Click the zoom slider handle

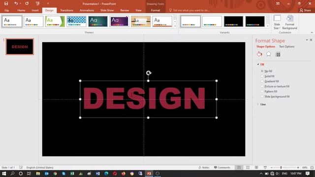(x=281, y=168)
